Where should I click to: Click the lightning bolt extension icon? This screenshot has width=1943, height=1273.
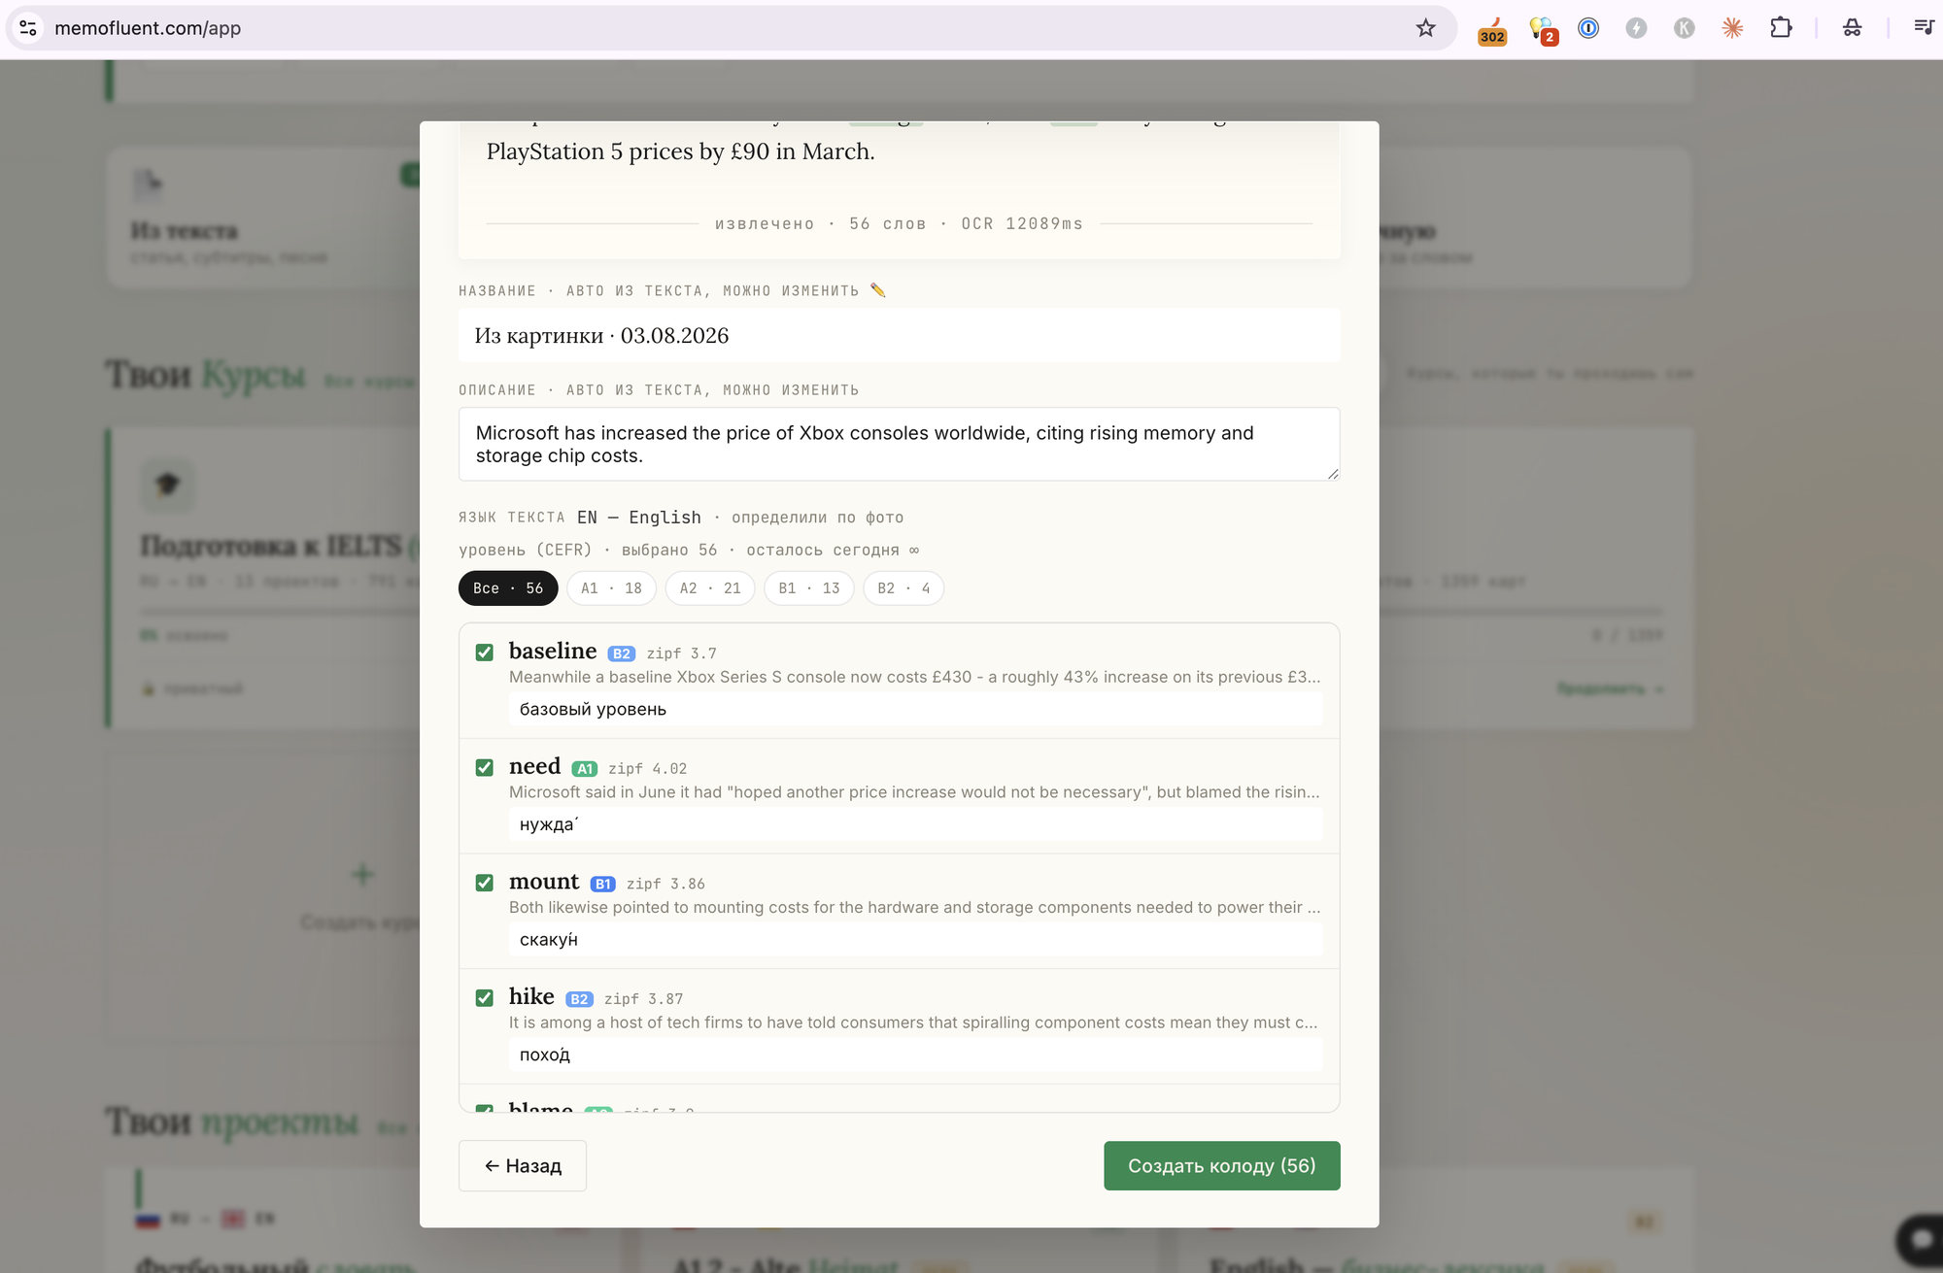point(1637,28)
